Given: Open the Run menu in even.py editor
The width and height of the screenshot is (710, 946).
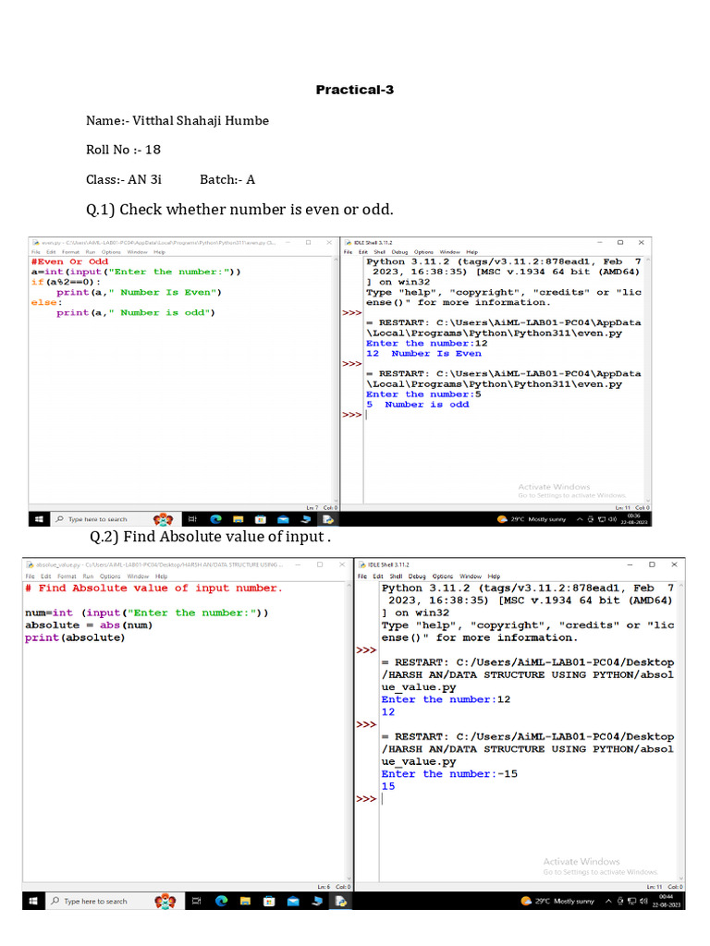Looking at the screenshot, I should [91, 251].
